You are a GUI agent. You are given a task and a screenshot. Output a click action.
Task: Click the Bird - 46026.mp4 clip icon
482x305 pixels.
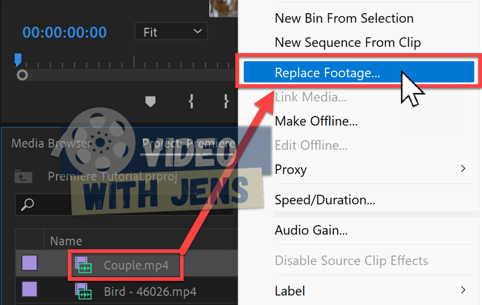pos(83,291)
